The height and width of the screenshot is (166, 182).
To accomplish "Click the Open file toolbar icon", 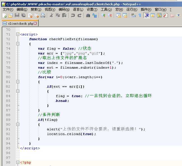I will point(11,15).
